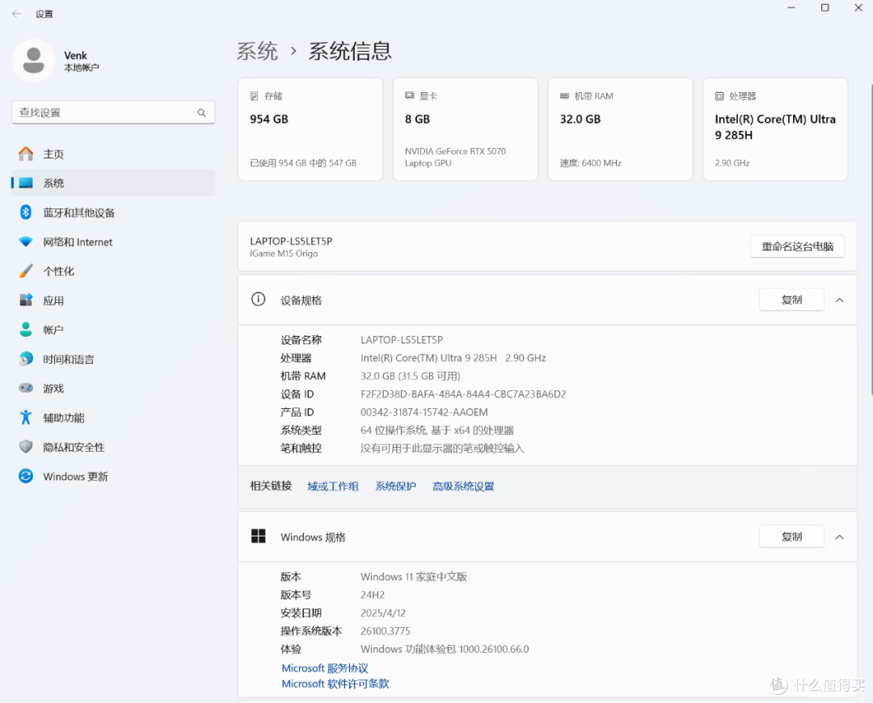The height and width of the screenshot is (703, 873).
Task: Copy device specs with 复制 button
Action: click(791, 300)
